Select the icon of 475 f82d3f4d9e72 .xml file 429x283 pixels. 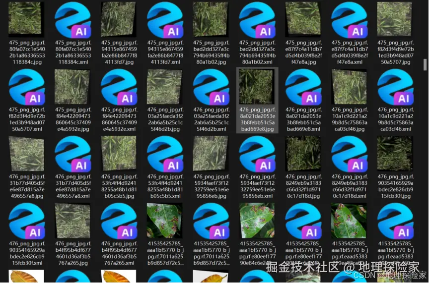pyautogui.click(x=27, y=87)
